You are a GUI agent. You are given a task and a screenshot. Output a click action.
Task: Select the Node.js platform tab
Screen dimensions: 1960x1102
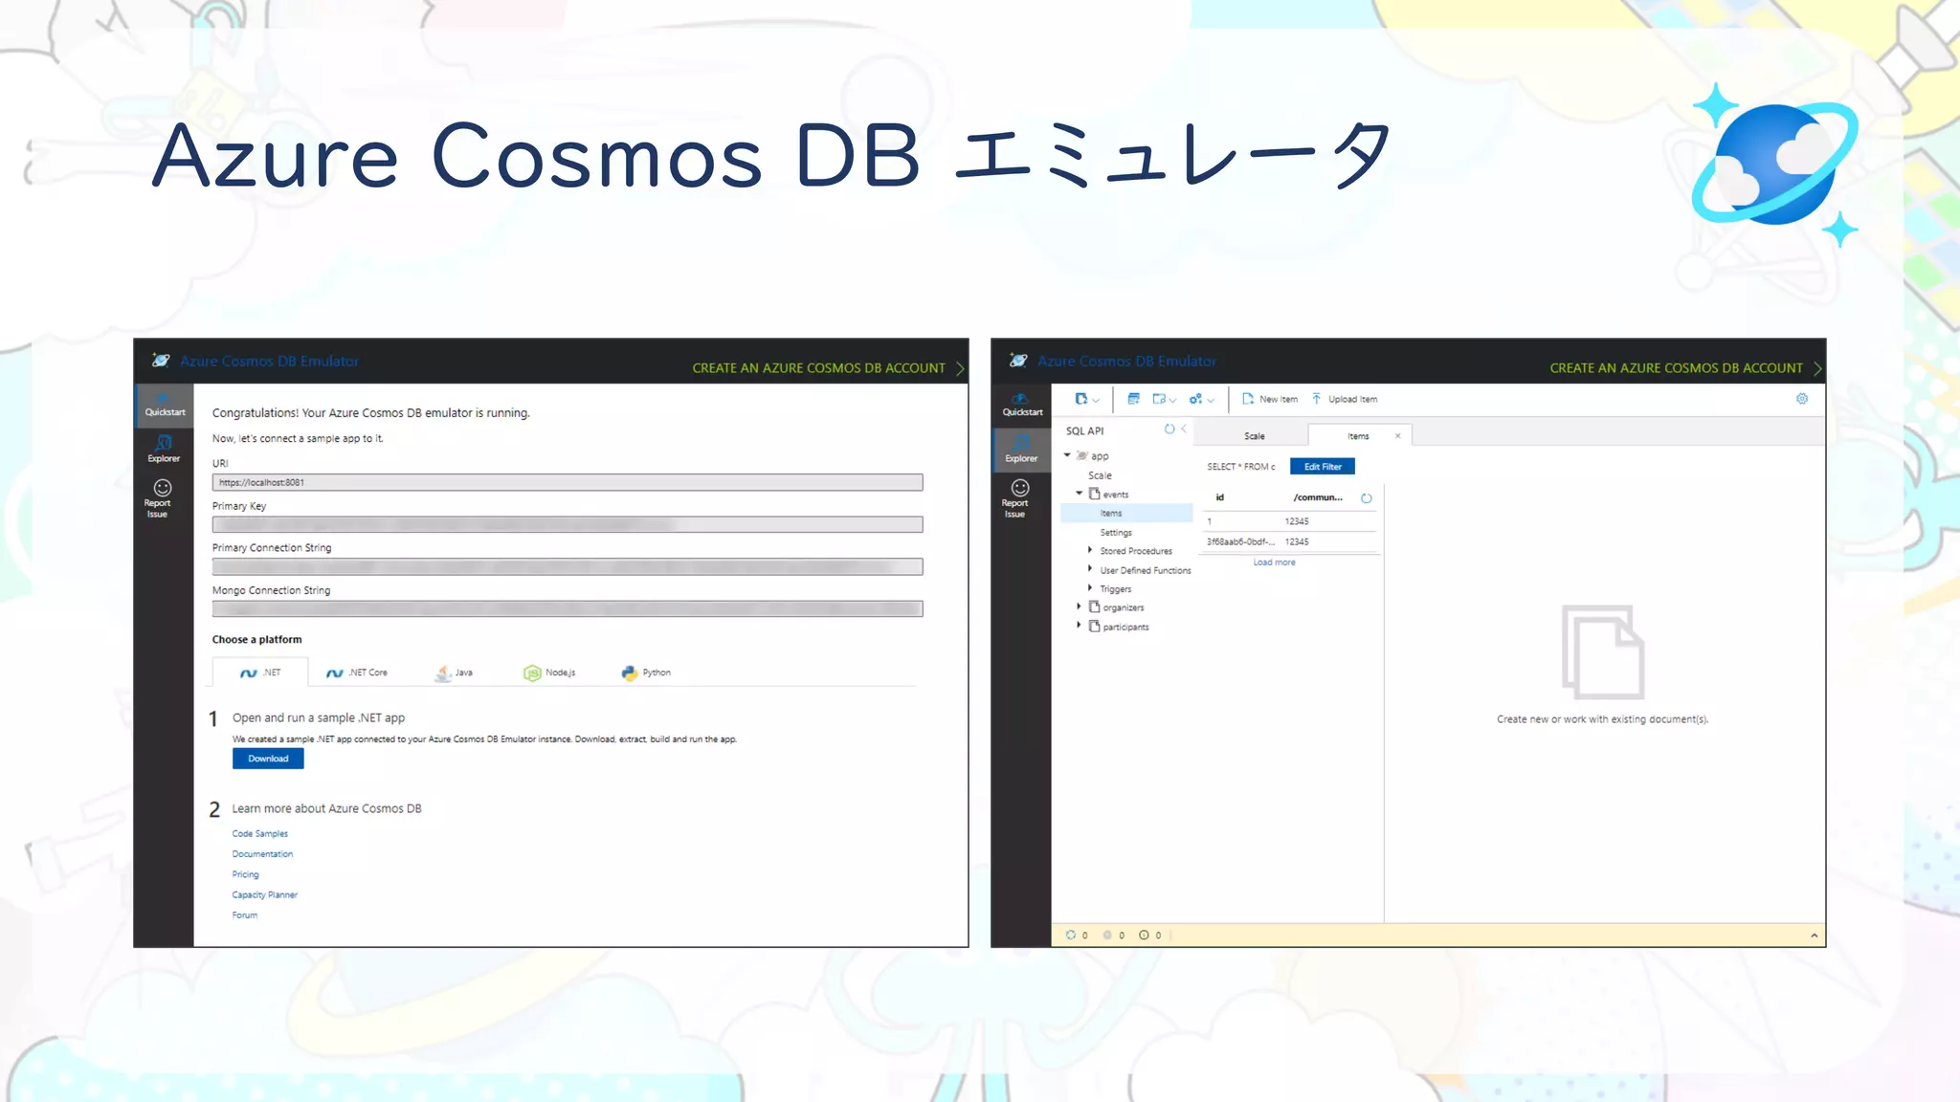click(x=549, y=672)
